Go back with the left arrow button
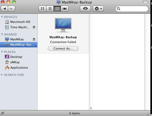Image resolution: width=152 pixels, height=116 pixels. [5, 9]
